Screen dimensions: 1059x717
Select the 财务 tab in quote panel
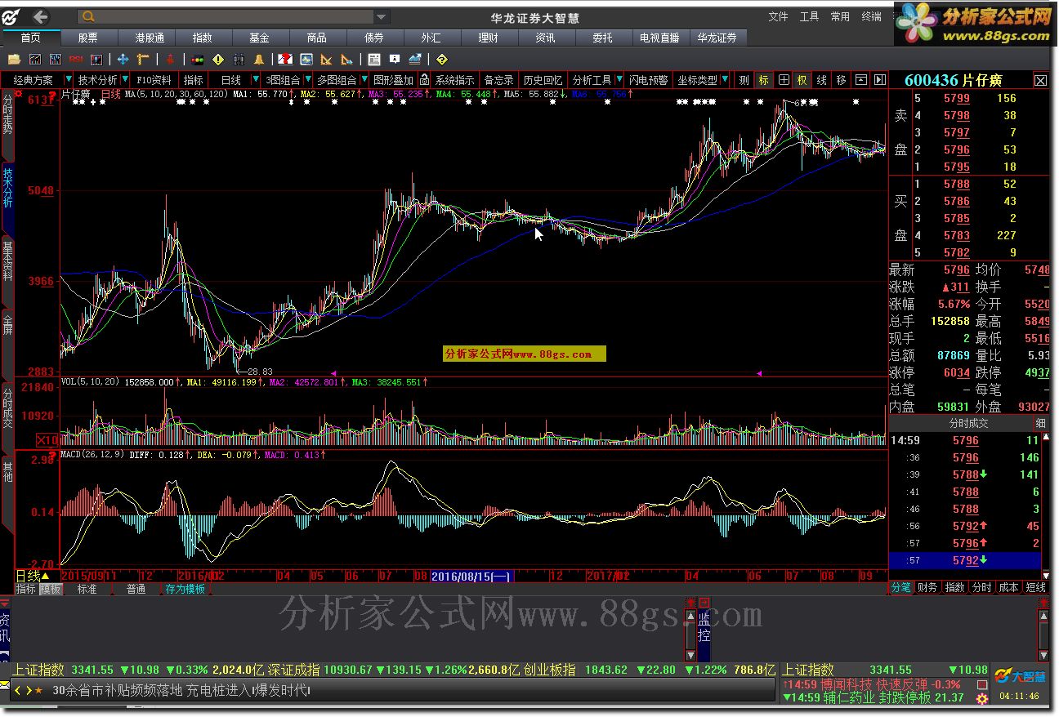tap(927, 587)
